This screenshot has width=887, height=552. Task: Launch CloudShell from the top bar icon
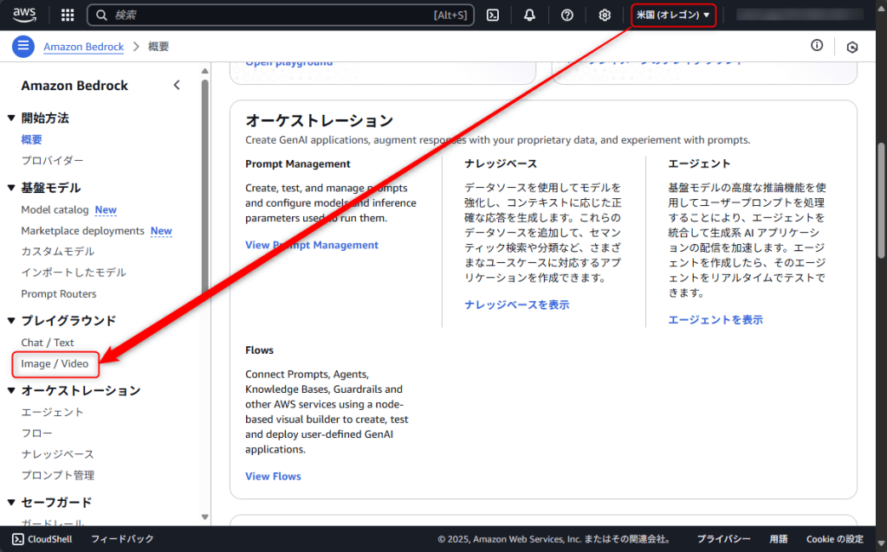[493, 16]
